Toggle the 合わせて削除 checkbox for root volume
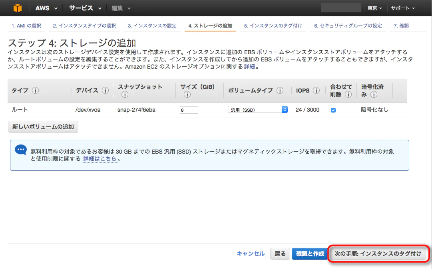 pyautogui.click(x=333, y=110)
